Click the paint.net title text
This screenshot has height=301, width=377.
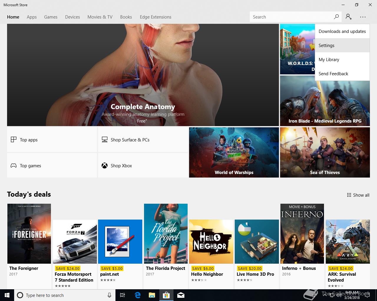[110, 274]
